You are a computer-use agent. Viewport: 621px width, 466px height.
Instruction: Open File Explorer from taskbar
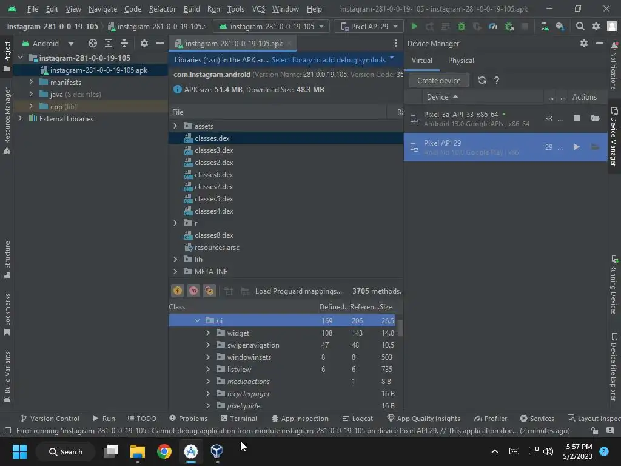tap(138, 451)
